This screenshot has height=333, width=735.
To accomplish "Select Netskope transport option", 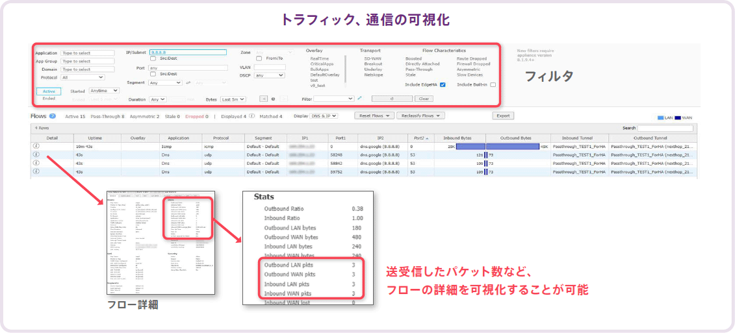I will coord(374,75).
